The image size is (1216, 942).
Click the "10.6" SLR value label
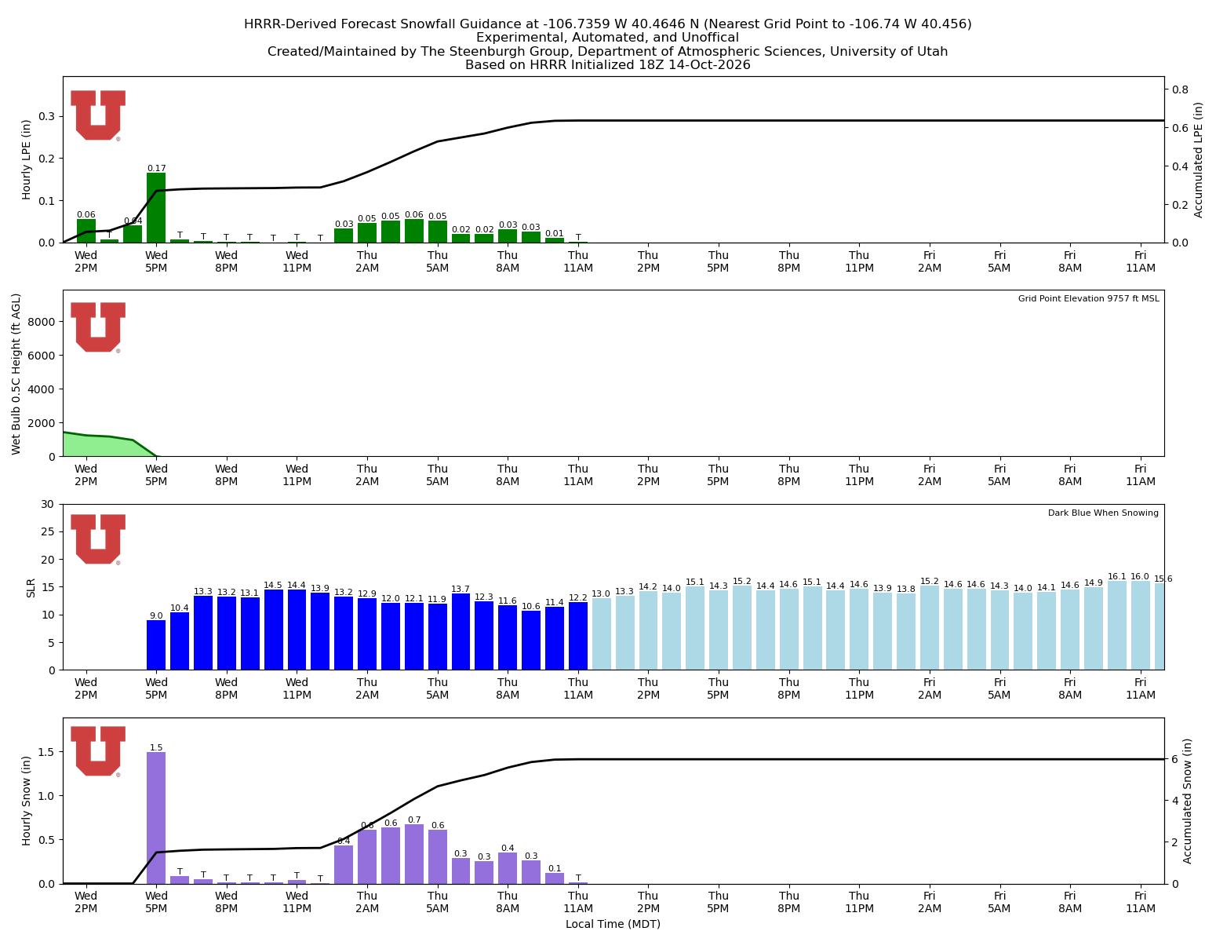(x=531, y=606)
